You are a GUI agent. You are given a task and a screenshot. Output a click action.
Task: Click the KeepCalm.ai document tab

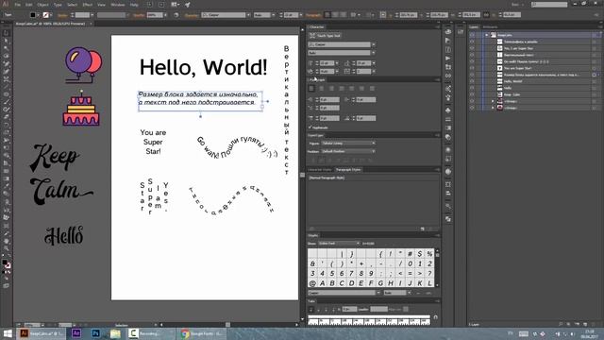[x=50, y=24]
